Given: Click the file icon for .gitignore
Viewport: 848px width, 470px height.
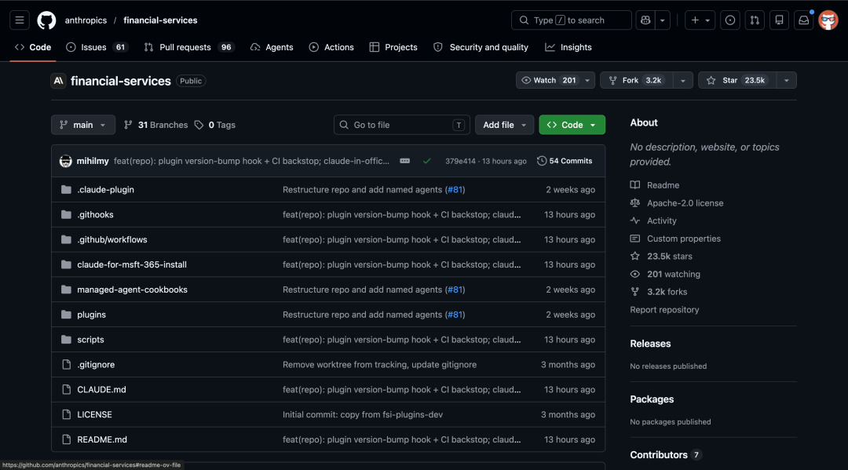Looking at the screenshot, I should coord(66,365).
